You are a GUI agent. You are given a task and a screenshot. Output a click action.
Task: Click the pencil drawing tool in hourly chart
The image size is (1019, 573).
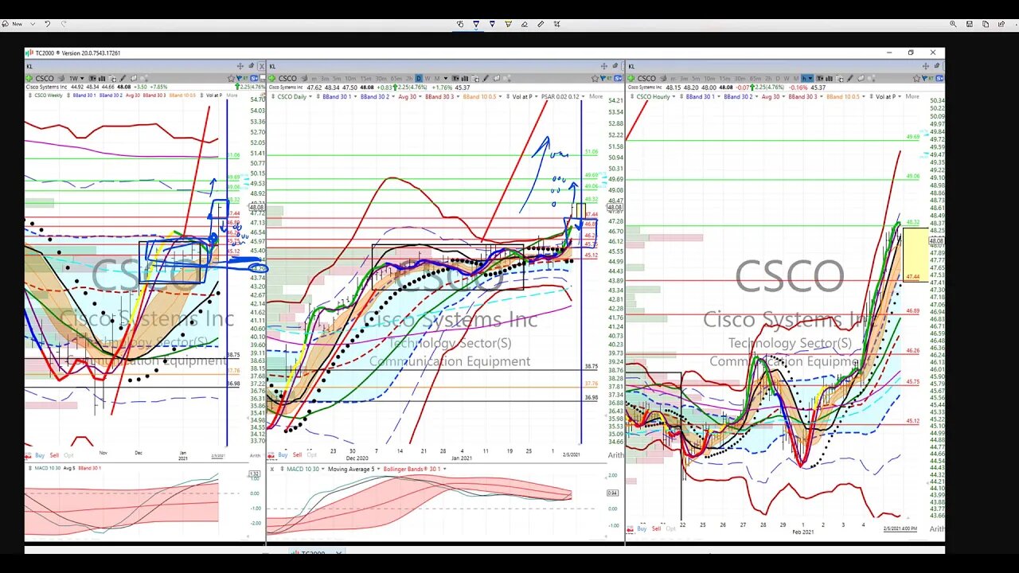(x=850, y=78)
